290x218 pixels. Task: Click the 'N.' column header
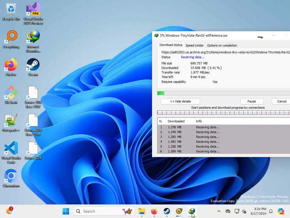162,121
